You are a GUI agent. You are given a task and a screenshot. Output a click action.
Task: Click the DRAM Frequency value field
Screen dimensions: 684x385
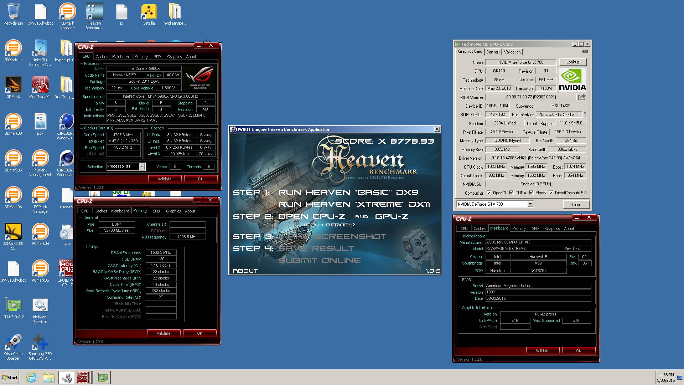(161, 252)
